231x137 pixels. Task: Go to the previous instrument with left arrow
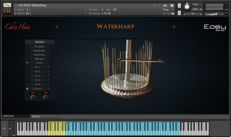point(57,27)
